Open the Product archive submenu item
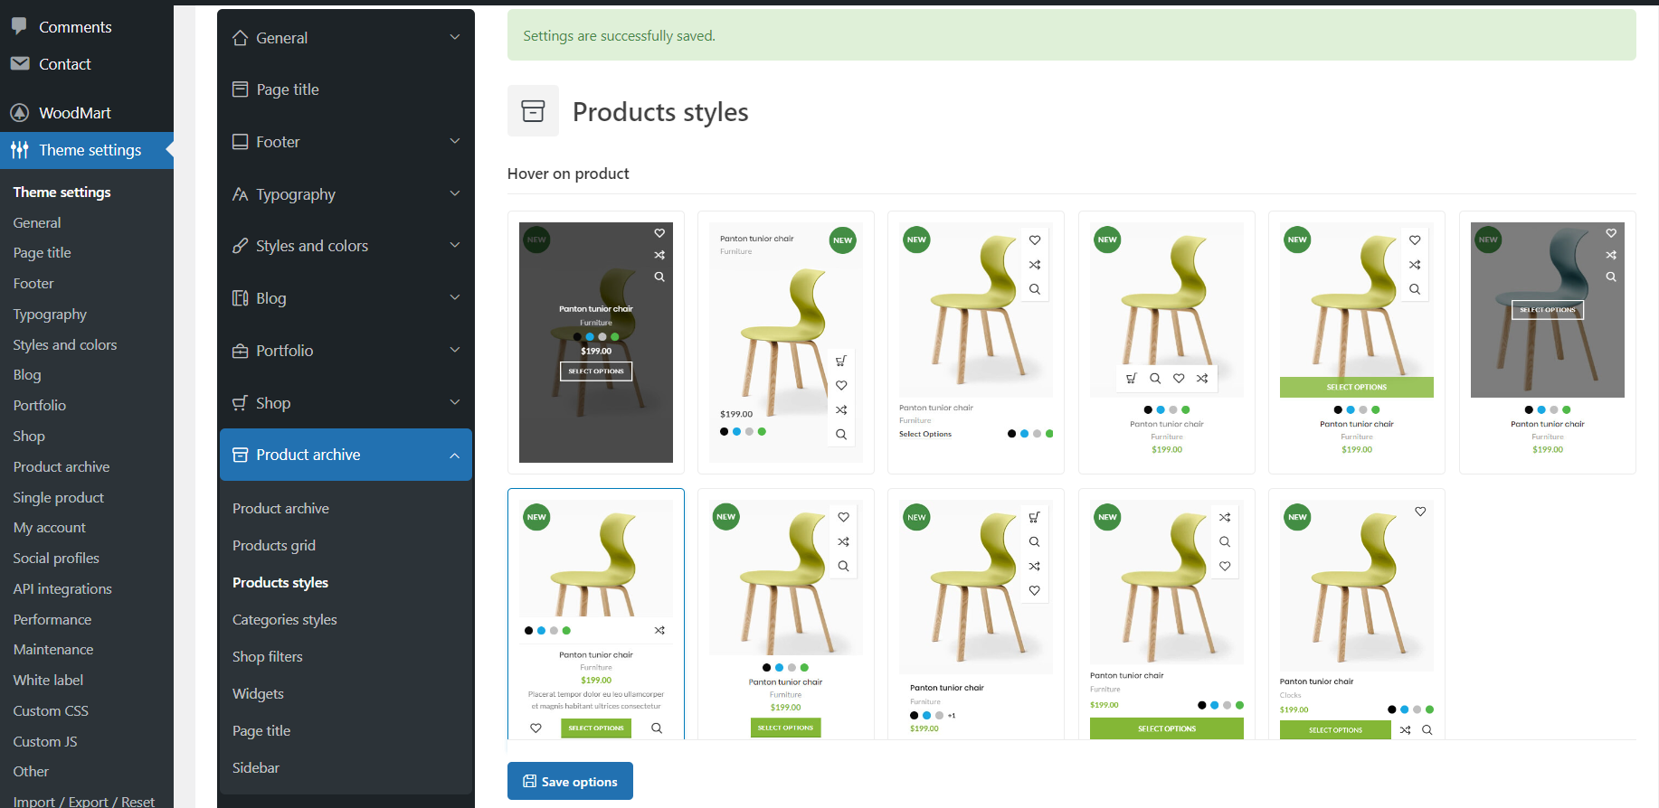 coord(280,509)
